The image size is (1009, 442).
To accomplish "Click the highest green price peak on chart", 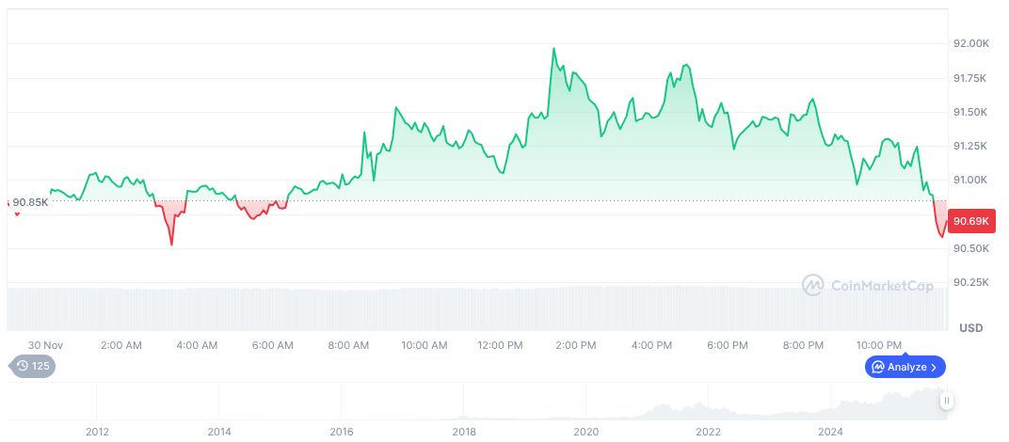I will point(553,49).
